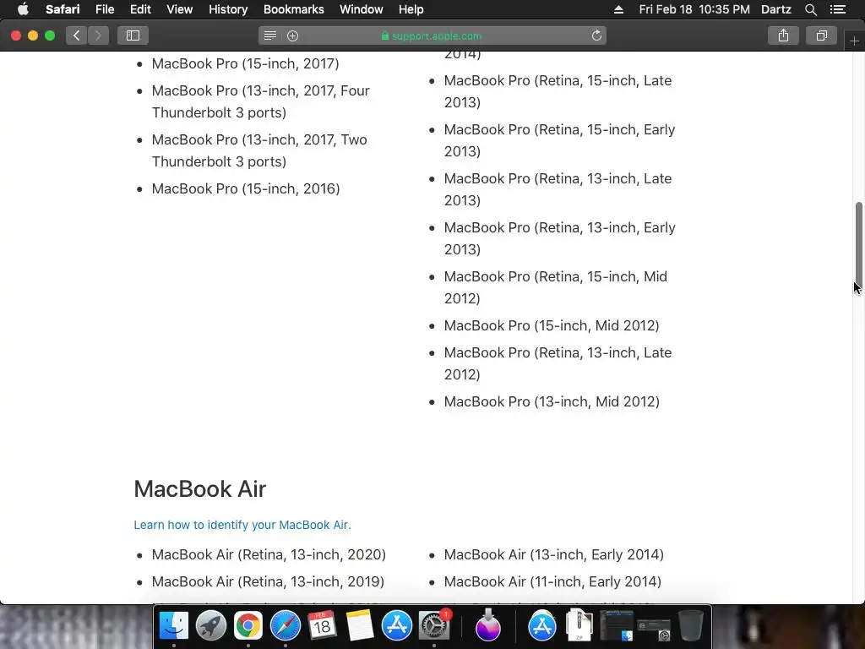Open the History menu
This screenshot has width=865, height=649.
click(x=228, y=9)
